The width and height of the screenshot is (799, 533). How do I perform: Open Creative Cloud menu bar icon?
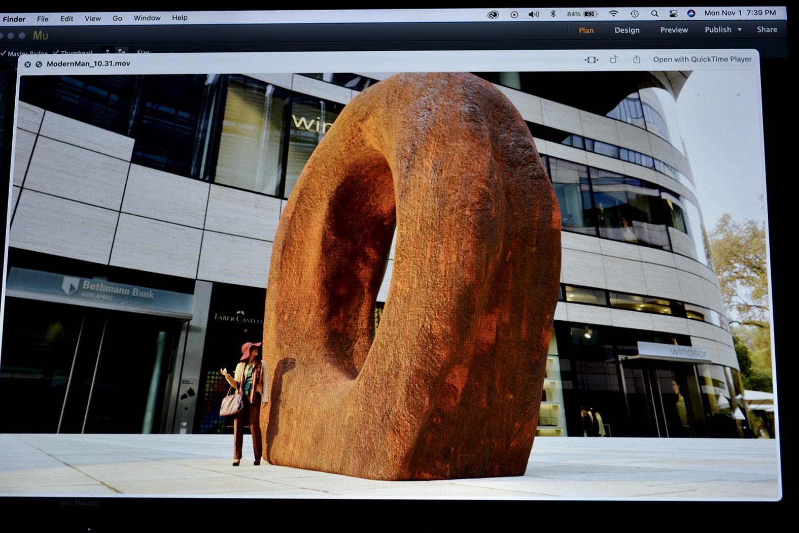coord(493,15)
